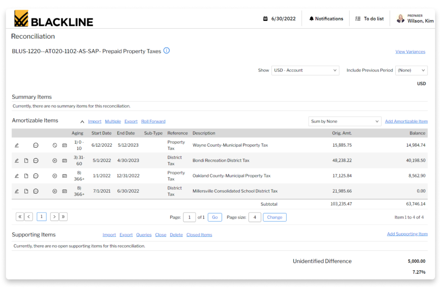Open schedule calendar icon for Oakland County row
441x294 pixels.
(x=64, y=176)
